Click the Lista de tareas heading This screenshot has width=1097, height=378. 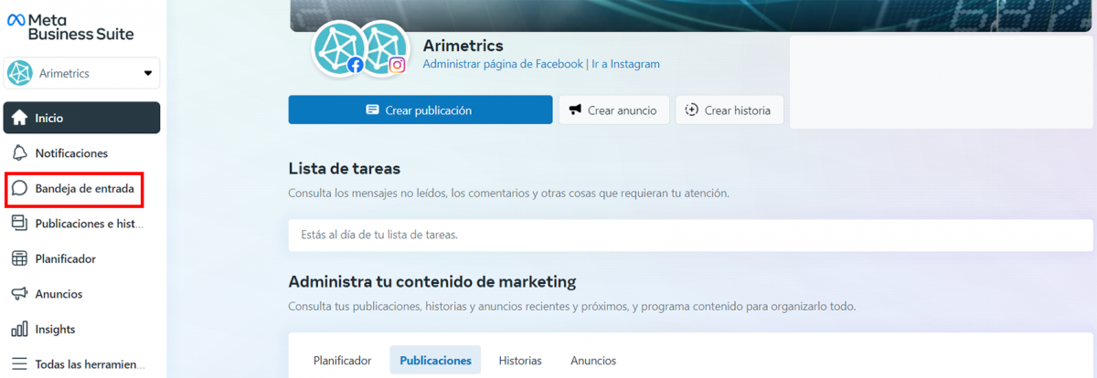pyautogui.click(x=345, y=169)
